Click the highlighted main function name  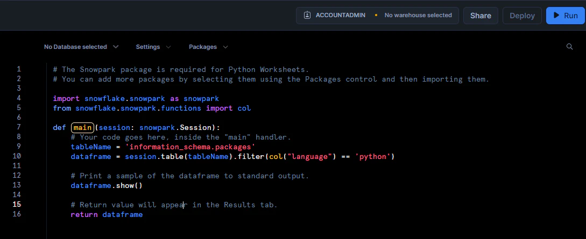click(x=82, y=127)
